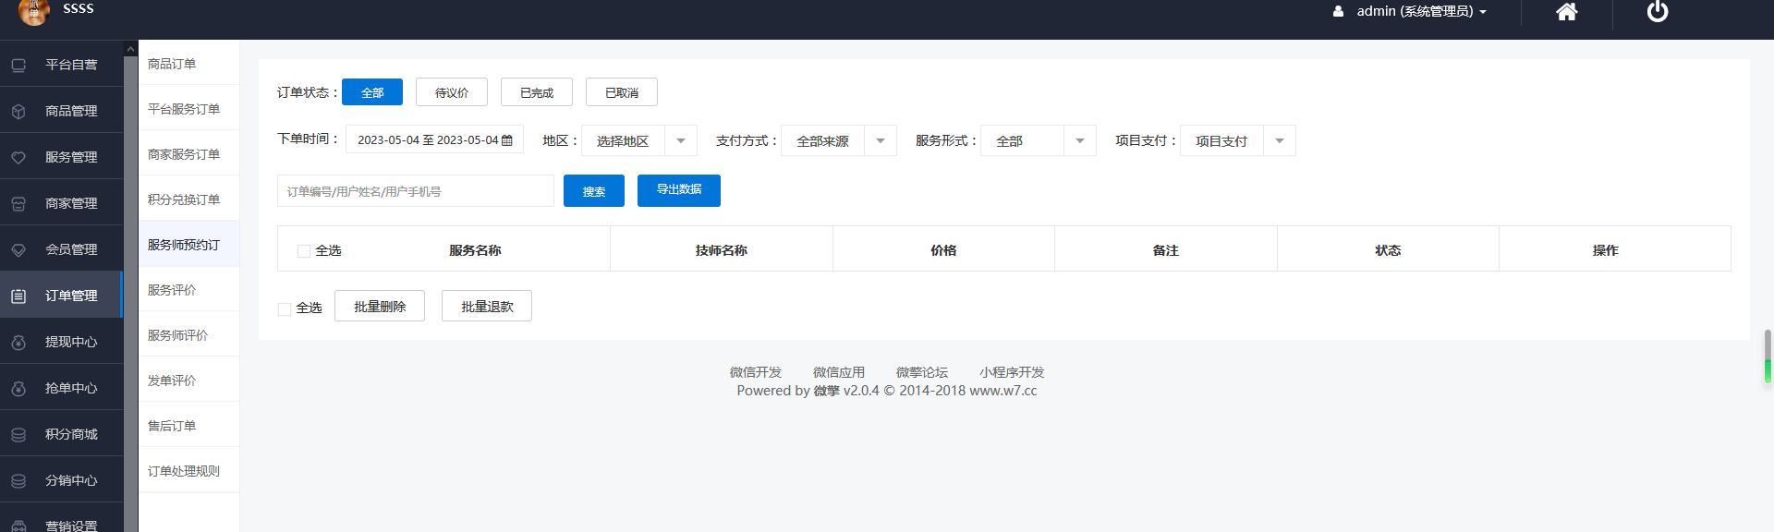1774x532 pixels.
Task: Expand the 支付方式 dropdown arrow
Action: click(x=881, y=140)
